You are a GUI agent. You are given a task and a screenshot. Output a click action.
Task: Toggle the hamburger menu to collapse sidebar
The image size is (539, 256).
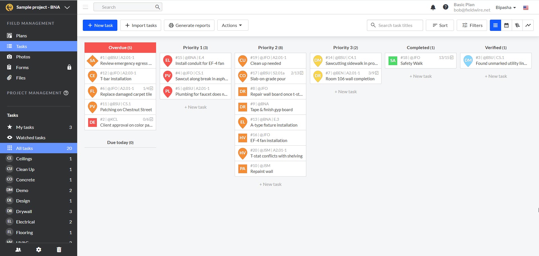[86, 7]
